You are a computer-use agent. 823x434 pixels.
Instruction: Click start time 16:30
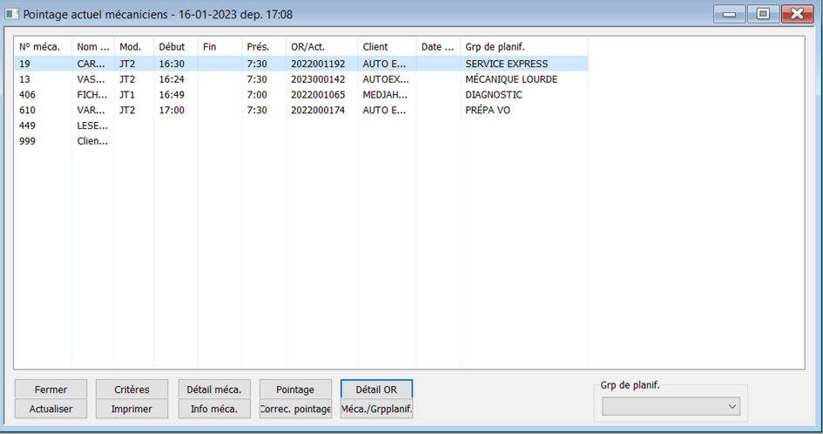(172, 64)
